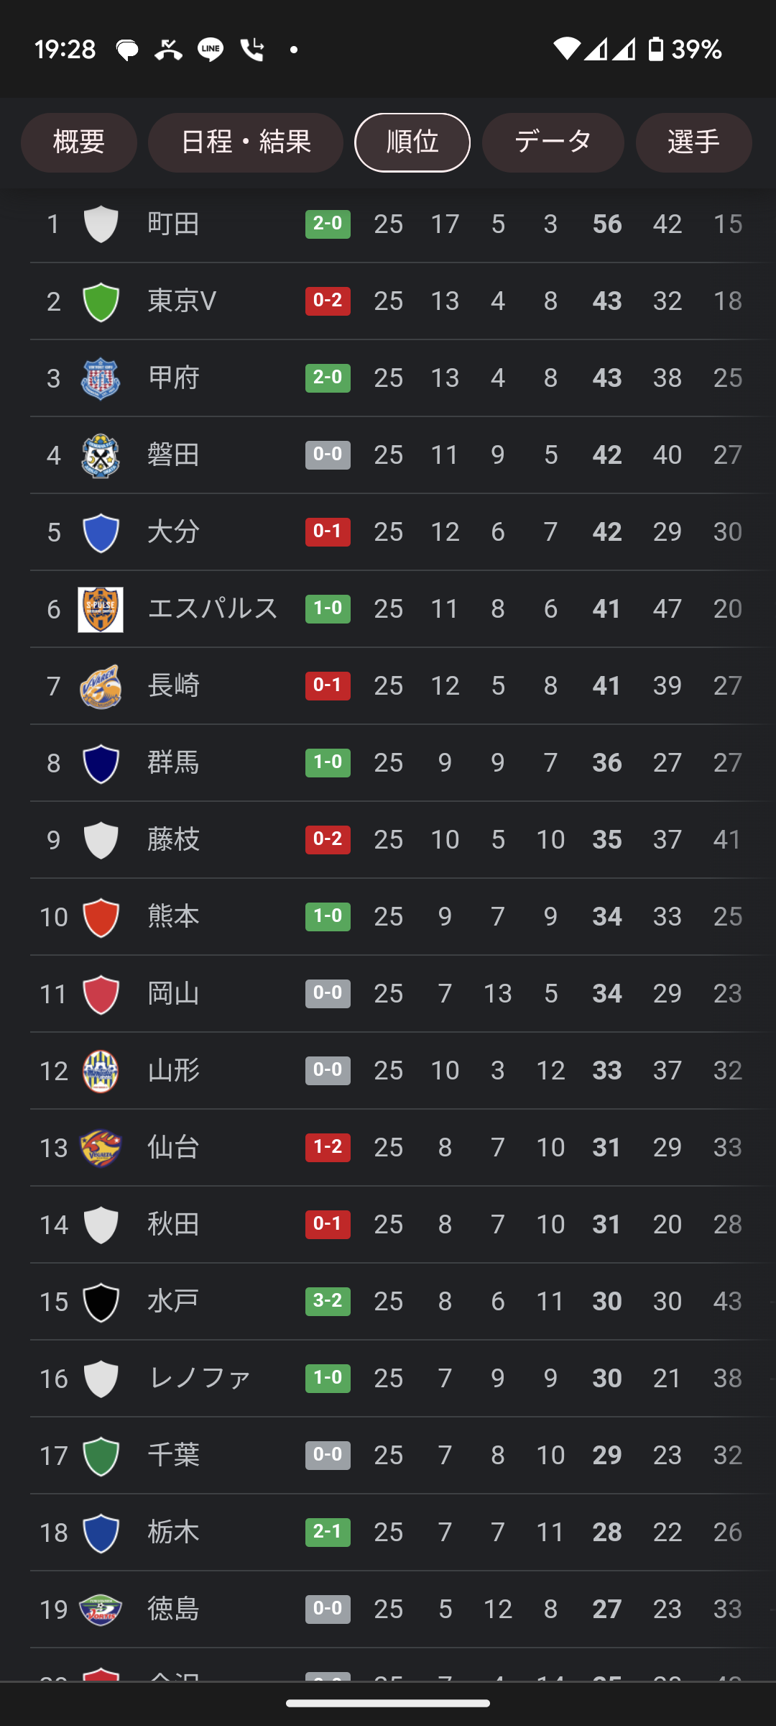This screenshot has height=1726, width=776.
Task: Tap the Kofu team crest icon
Action: tap(101, 378)
